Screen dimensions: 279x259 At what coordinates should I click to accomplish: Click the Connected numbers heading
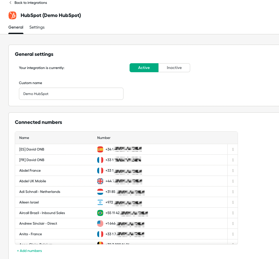38,122
